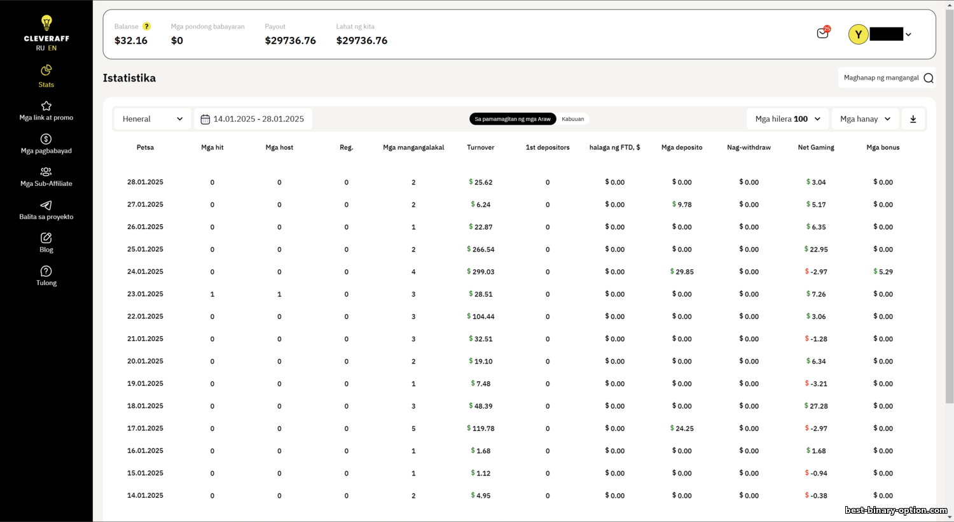This screenshot has width=954, height=522.
Task: Click the Turnover column header
Action: pos(480,147)
